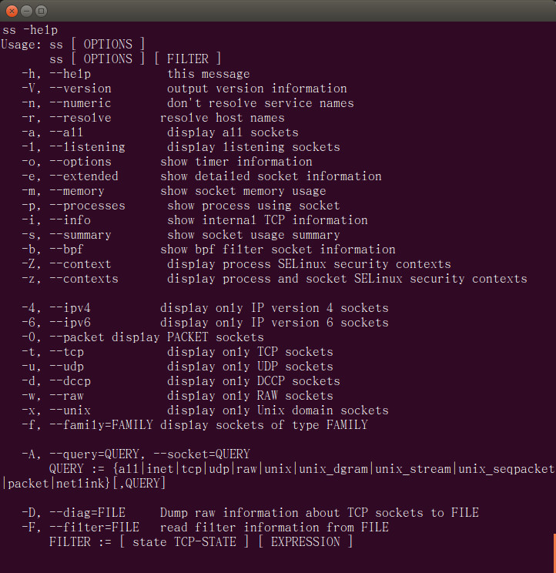
Task: Click the "--tcp" option text
Action: 66,352
